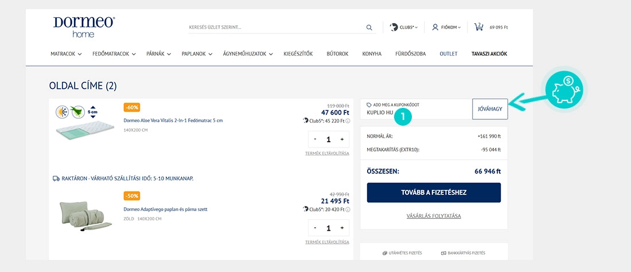Click the Club5 logo icon in header
Viewport: 631px width, 272px height.
point(394,28)
